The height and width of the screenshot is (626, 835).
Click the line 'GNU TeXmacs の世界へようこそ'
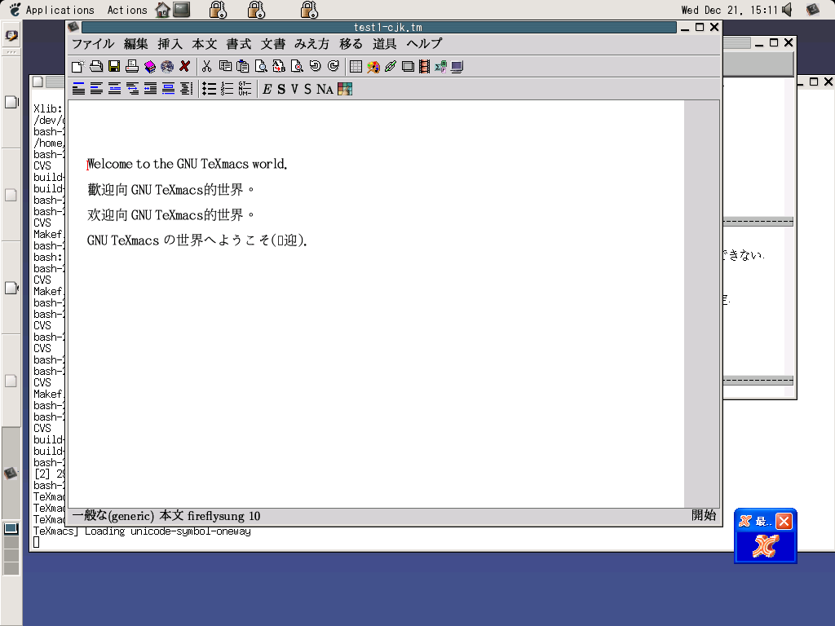(x=197, y=240)
